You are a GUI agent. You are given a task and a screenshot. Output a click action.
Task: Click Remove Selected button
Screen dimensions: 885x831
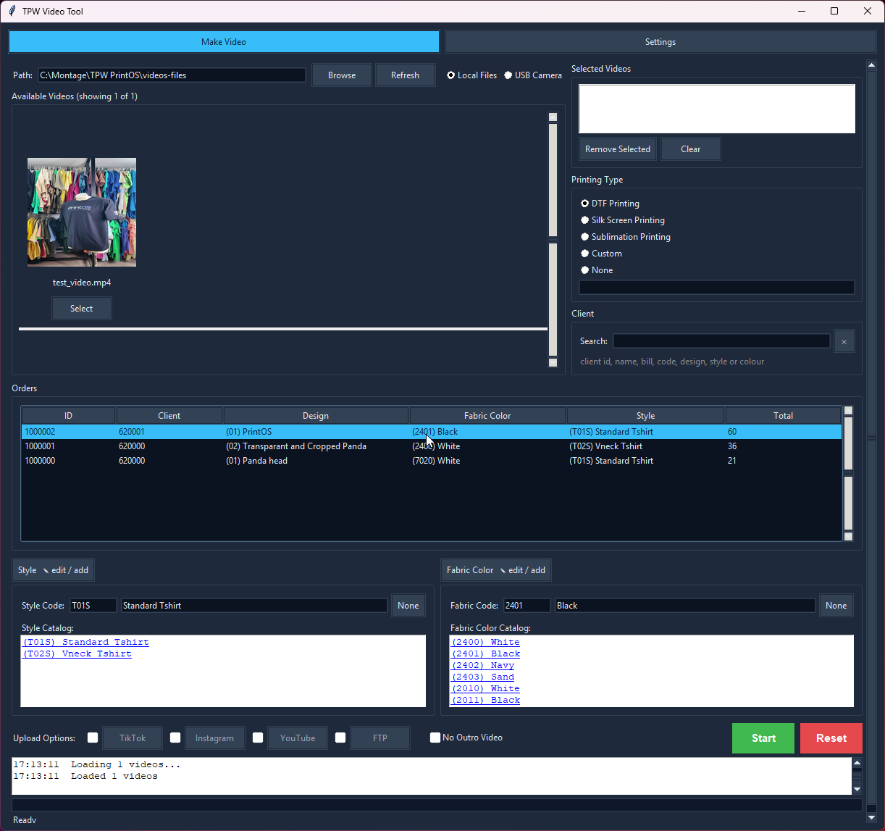(x=618, y=149)
